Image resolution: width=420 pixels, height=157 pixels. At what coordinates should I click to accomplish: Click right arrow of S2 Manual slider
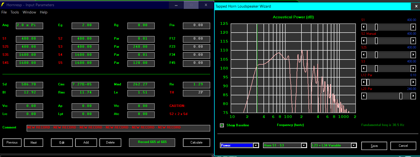point(413,41)
